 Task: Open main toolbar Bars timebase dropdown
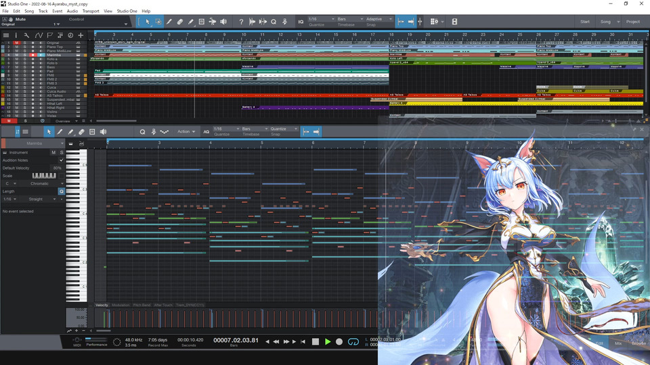pyautogui.click(x=350, y=19)
